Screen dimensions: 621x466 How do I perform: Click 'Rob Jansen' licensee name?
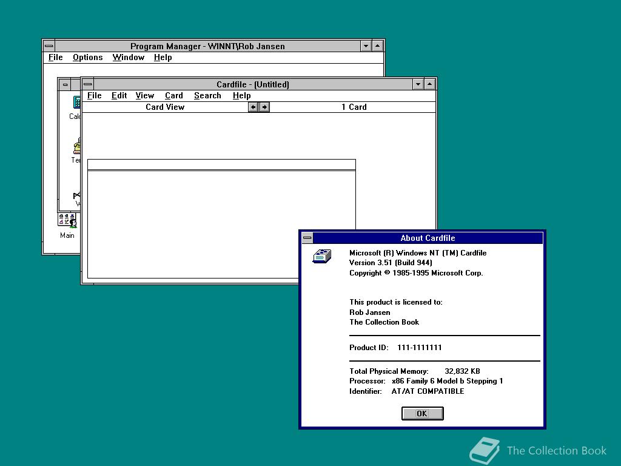[369, 312]
